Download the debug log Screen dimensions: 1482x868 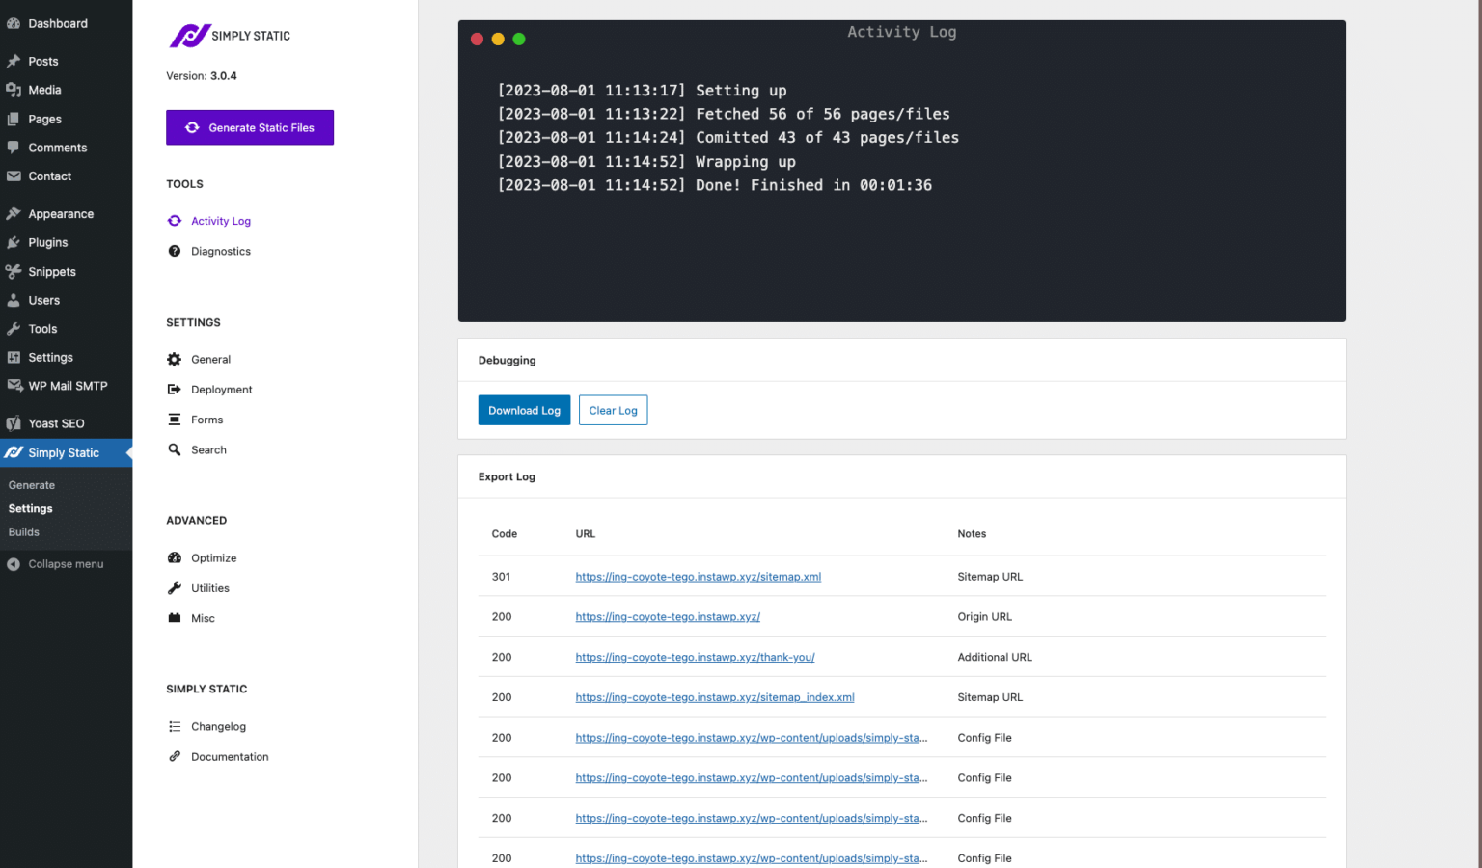524,410
